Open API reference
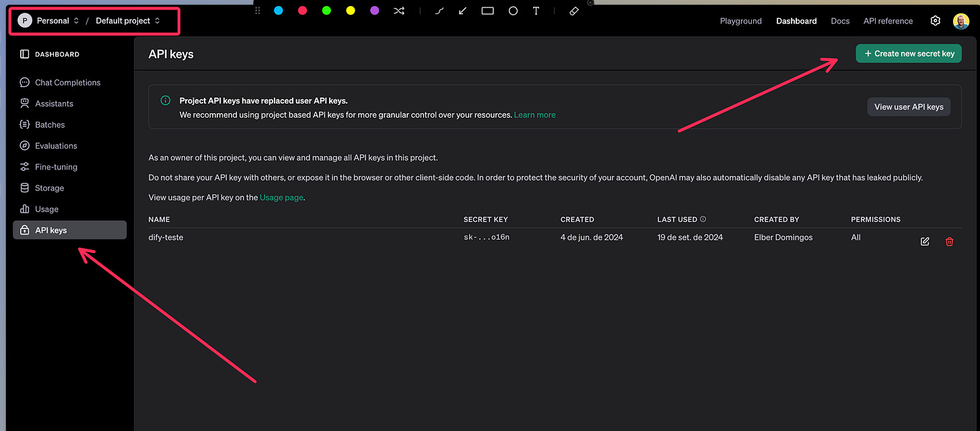This screenshot has width=980, height=431. tap(888, 21)
